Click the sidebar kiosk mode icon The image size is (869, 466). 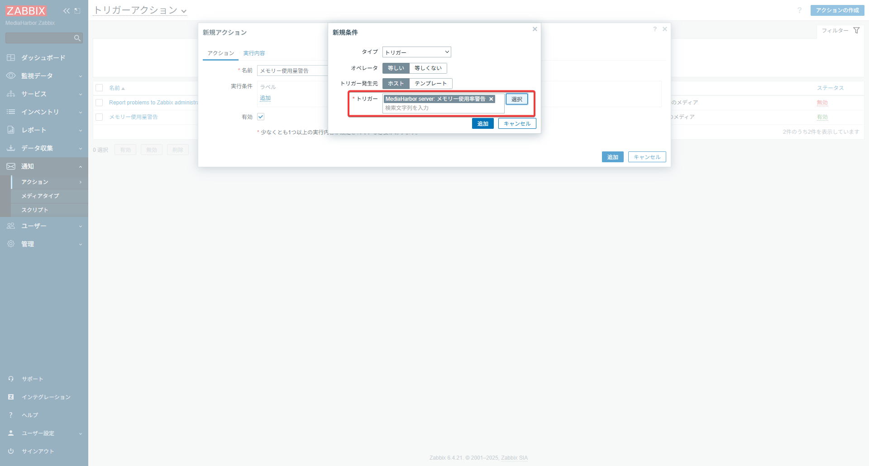tap(77, 11)
